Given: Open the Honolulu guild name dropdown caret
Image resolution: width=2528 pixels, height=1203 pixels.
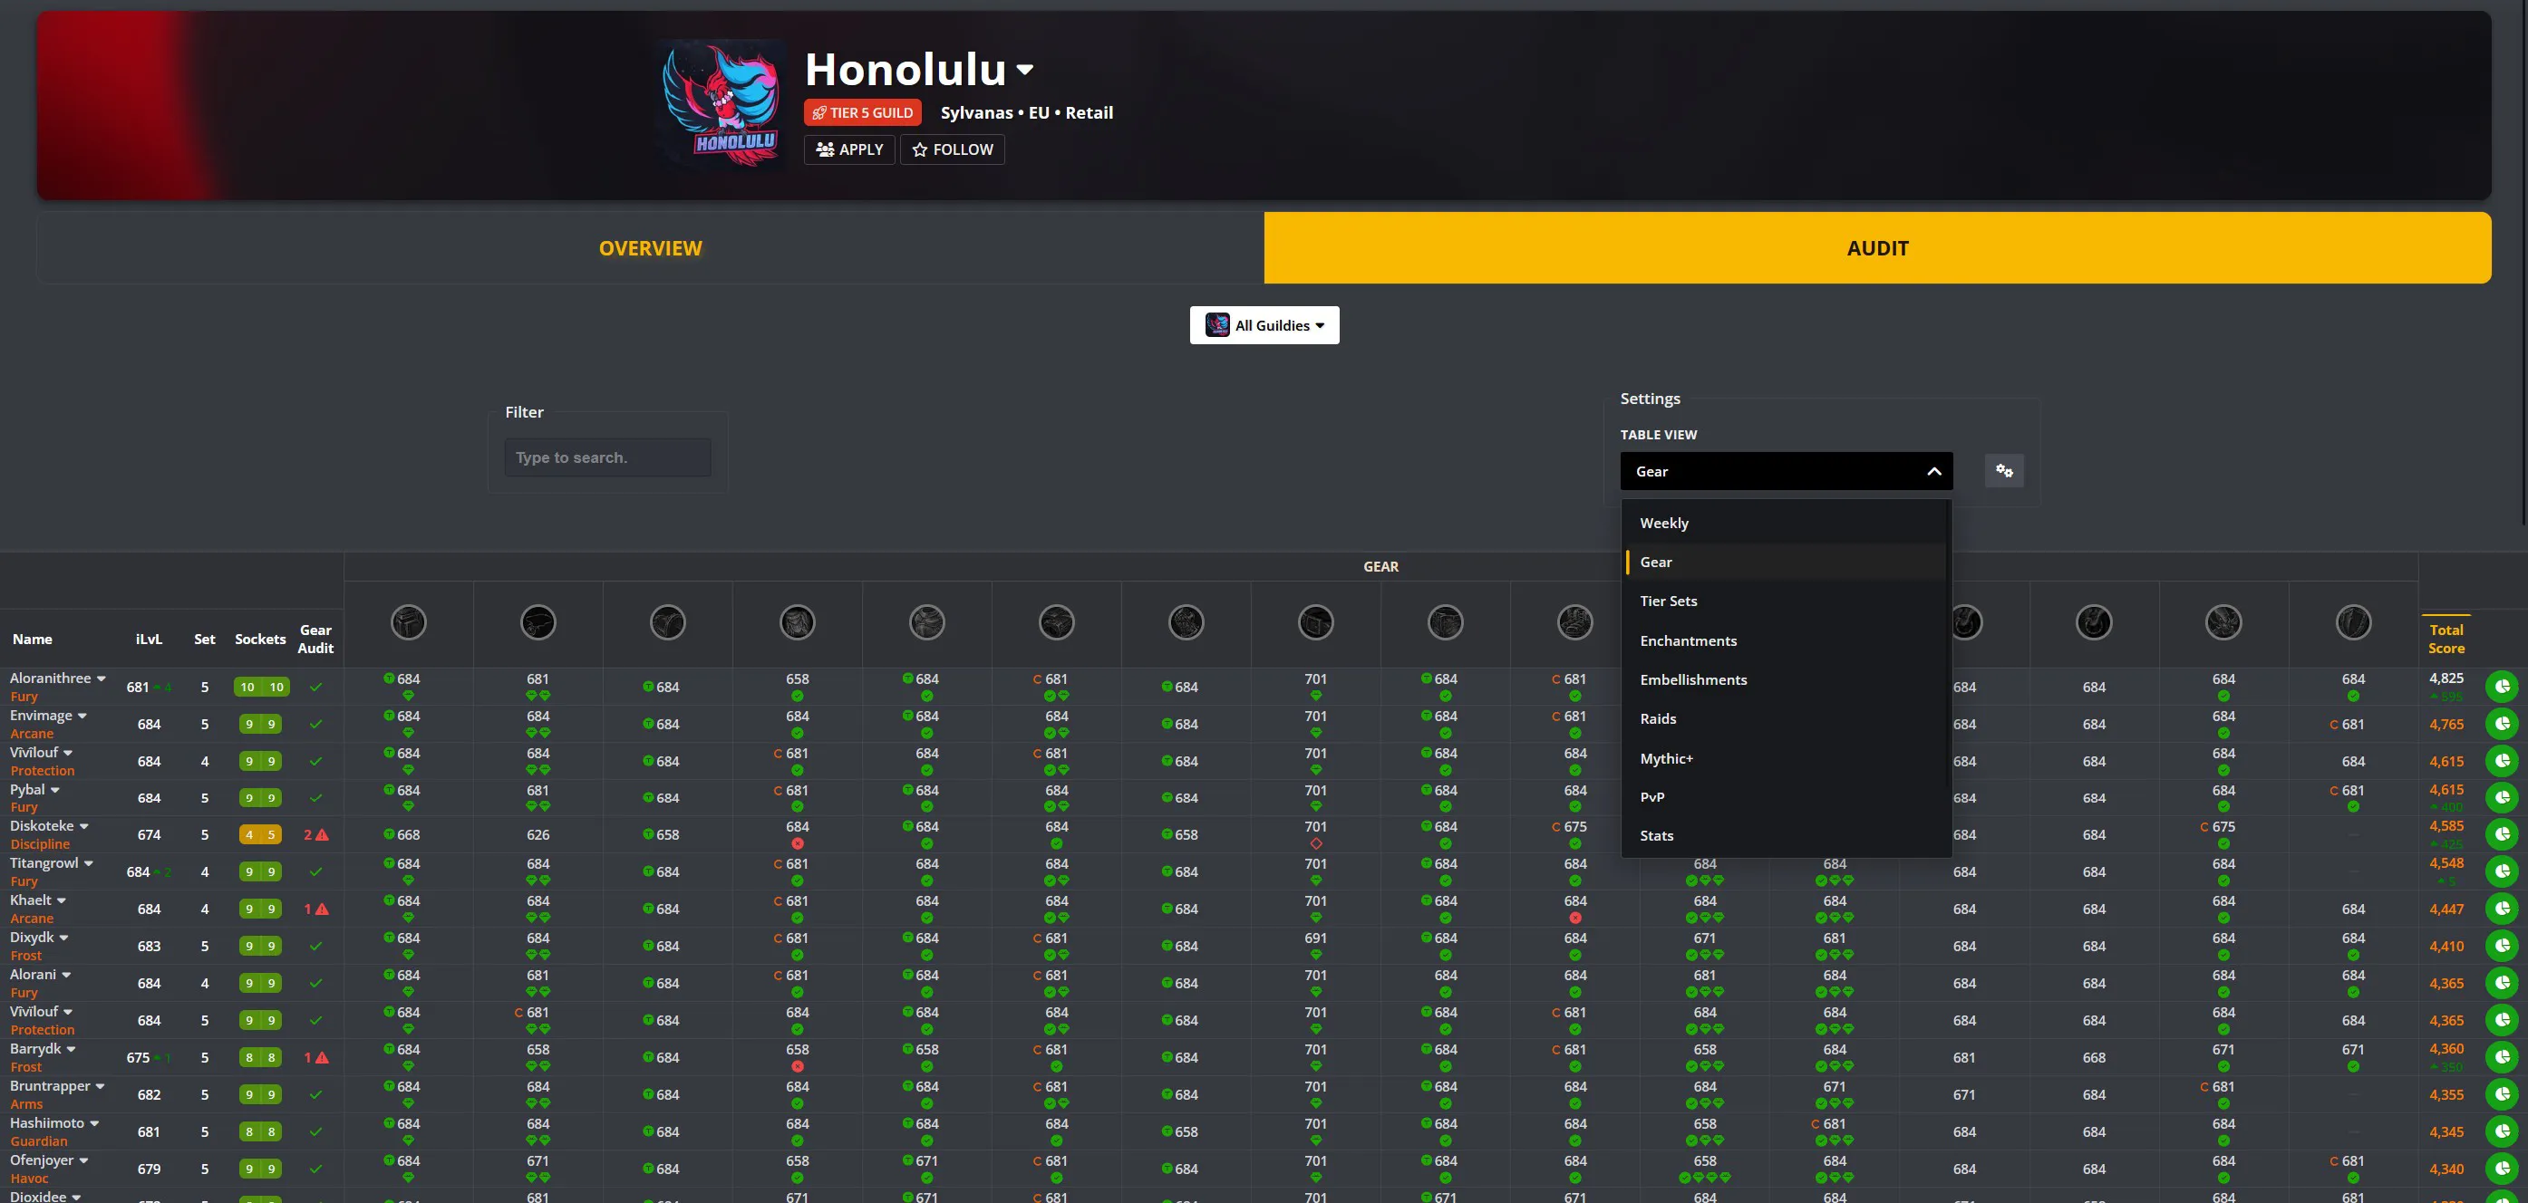Looking at the screenshot, I should [x=1024, y=70].
